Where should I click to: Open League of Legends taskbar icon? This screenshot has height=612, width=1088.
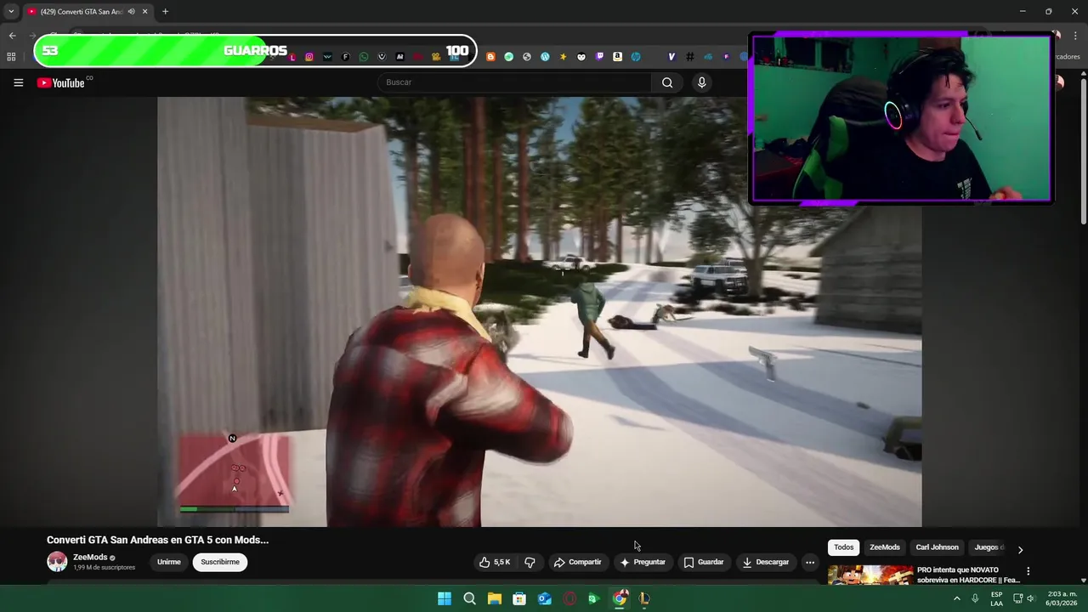(x=644, y=598)
